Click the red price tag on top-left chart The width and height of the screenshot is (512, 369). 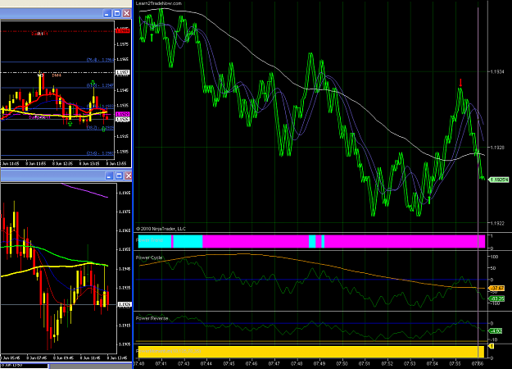[x=123, y=30]
